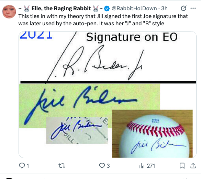Click the 3h timestamp link
The height and width of the screenshot is (179, 201).
click(x=164, y=9)
